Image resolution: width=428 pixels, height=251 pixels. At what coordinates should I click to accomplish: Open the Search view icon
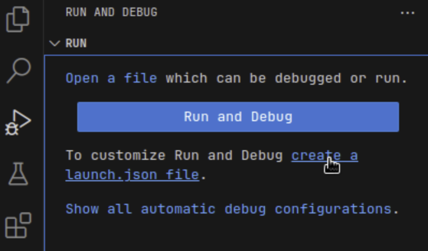pyautogui.click(x=18, y=71)
